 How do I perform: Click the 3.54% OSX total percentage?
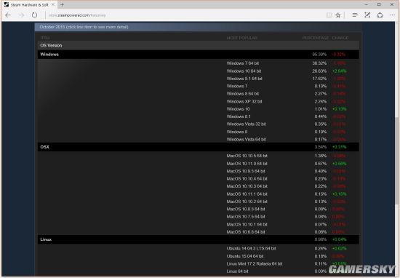[321, 147]
